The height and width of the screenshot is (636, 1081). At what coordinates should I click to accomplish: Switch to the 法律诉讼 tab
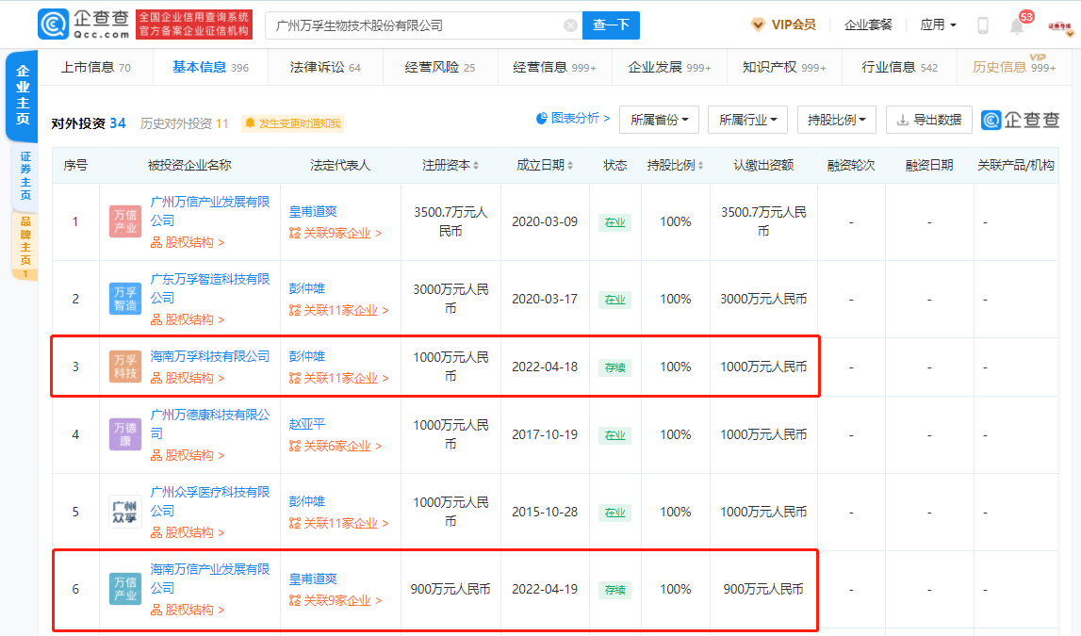tap(325, 67)
